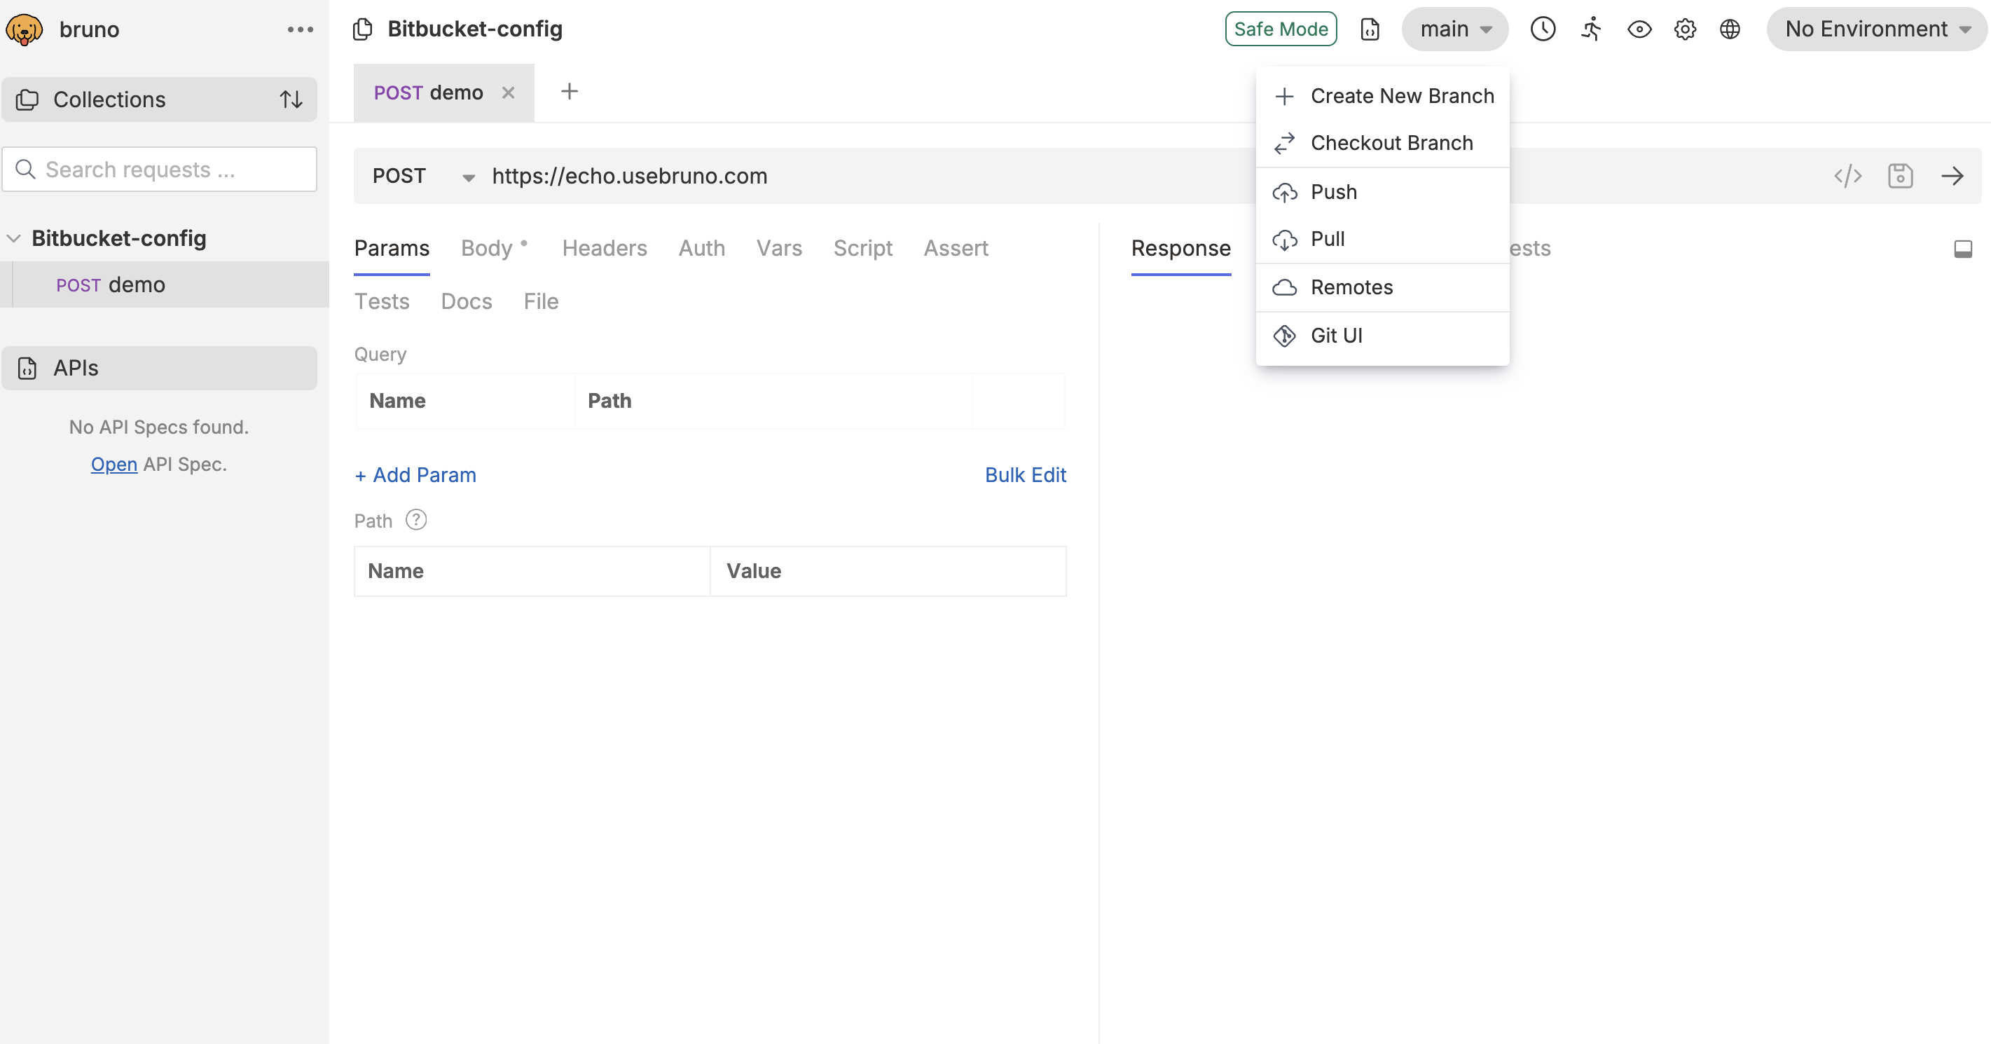
Task: Switch to the Params tab
Action: point(392,248)
